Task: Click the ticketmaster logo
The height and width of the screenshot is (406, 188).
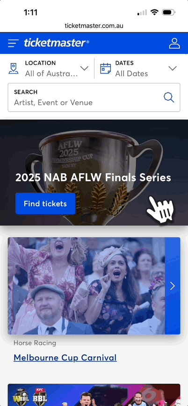Action: tap(57, 43)
